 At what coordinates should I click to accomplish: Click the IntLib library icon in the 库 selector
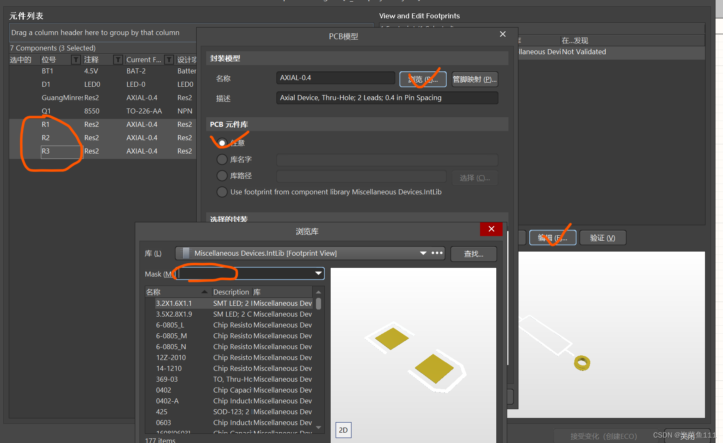click(185, 253)
